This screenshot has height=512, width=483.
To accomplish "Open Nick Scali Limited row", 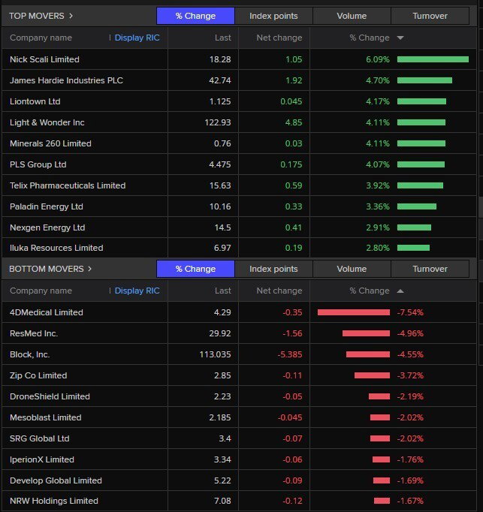I will [x=239, y=59].
